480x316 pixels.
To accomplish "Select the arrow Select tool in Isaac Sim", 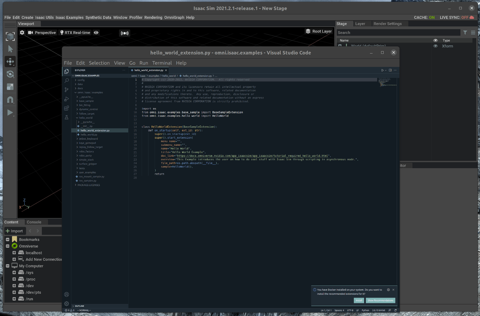I will tap(10, 49).
